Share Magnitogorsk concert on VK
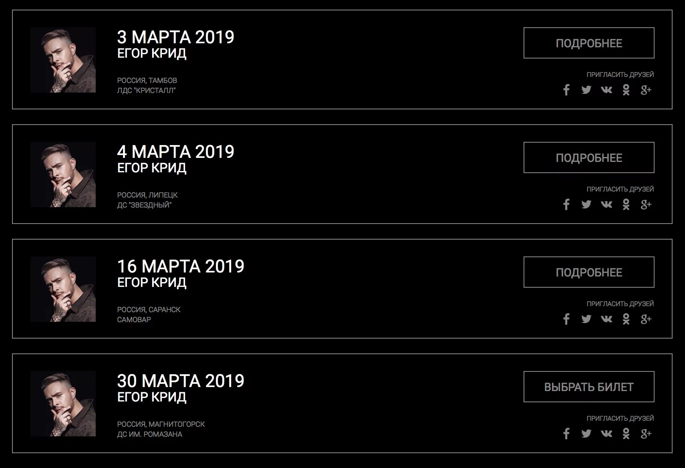This screenshot has height=468, width=685. coord(606,434)
